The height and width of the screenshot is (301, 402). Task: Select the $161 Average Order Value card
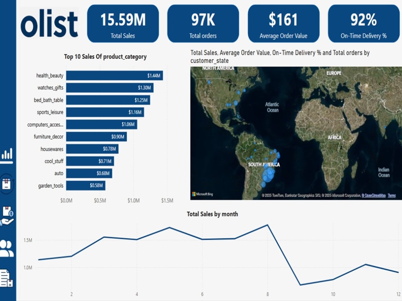tap(283, 24)
